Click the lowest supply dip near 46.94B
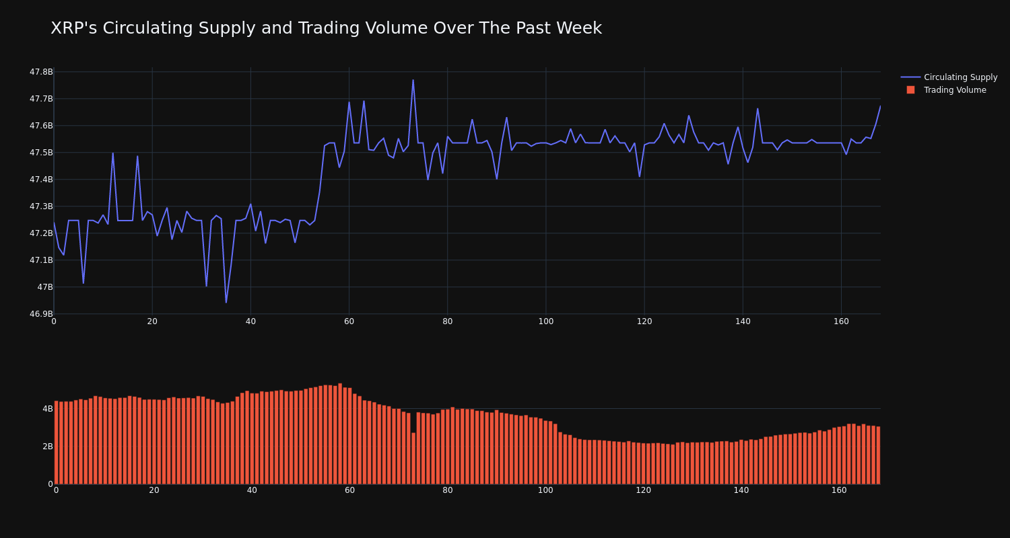This screenshot has width=1010, height=538. pos(226,303)
